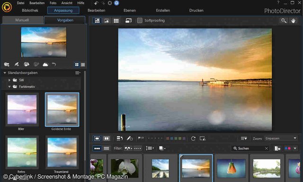Pick the blue color label swatch

click(x=172, y=138)
